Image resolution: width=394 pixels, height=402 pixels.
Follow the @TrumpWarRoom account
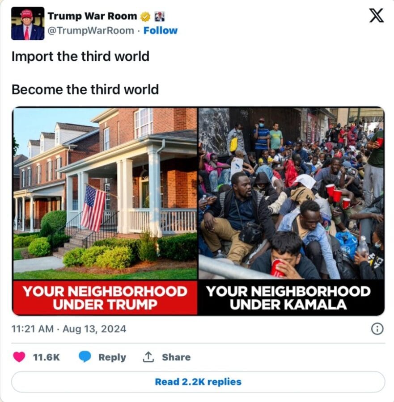pos(161,30)
